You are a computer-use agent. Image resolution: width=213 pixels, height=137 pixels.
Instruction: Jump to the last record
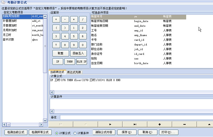coord(135,124)
